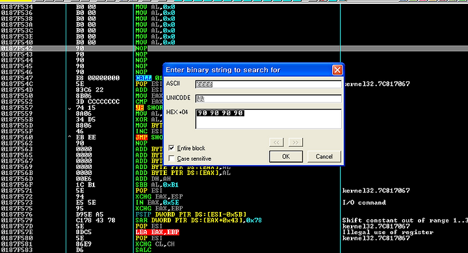Image resolution: width=468 pixels, height=253 pixels.
Task: Click the upward jump arrow beside EB EE
Action: coord(70,137)
